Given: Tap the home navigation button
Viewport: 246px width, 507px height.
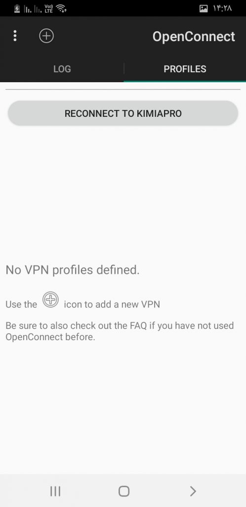Looking at the screenshot, I should pos(124,491).
